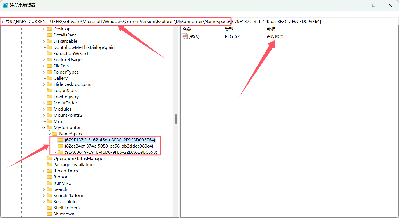Sort by the 类型 column header
The width and height of the screenshot is (399, 218).
click(244, 29)
